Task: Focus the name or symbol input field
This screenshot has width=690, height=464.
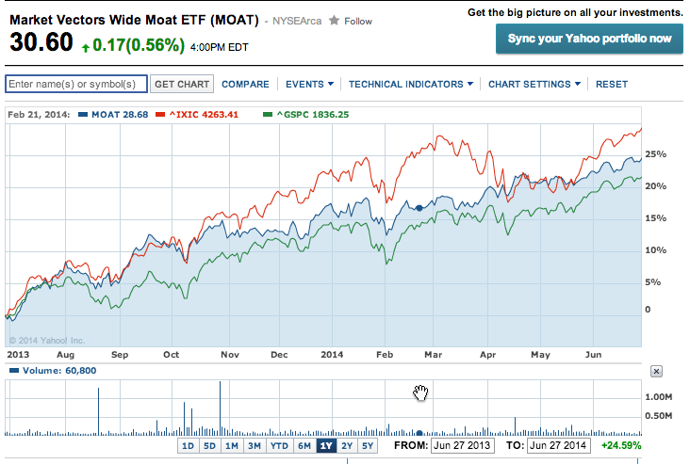Action: point(76,84)
